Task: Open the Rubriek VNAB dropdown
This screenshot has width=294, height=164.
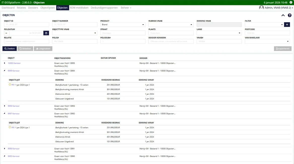Action: [171, 25]
